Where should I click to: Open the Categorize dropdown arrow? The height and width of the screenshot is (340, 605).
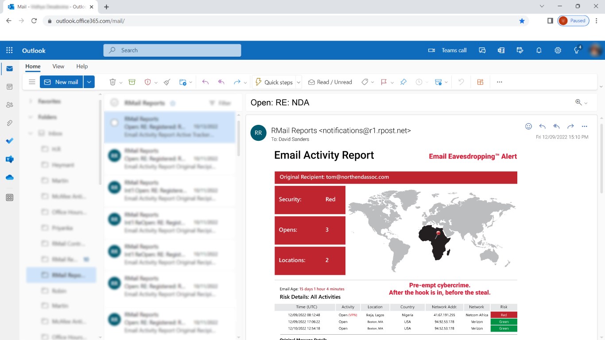click(x=373, y=82)
